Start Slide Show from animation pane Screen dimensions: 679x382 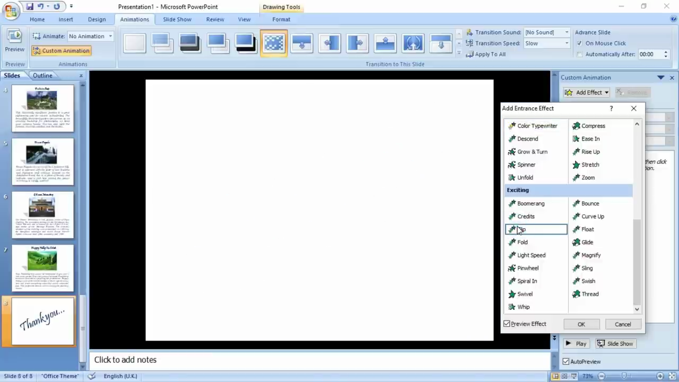pyautogui.click(x=615, y=344)
